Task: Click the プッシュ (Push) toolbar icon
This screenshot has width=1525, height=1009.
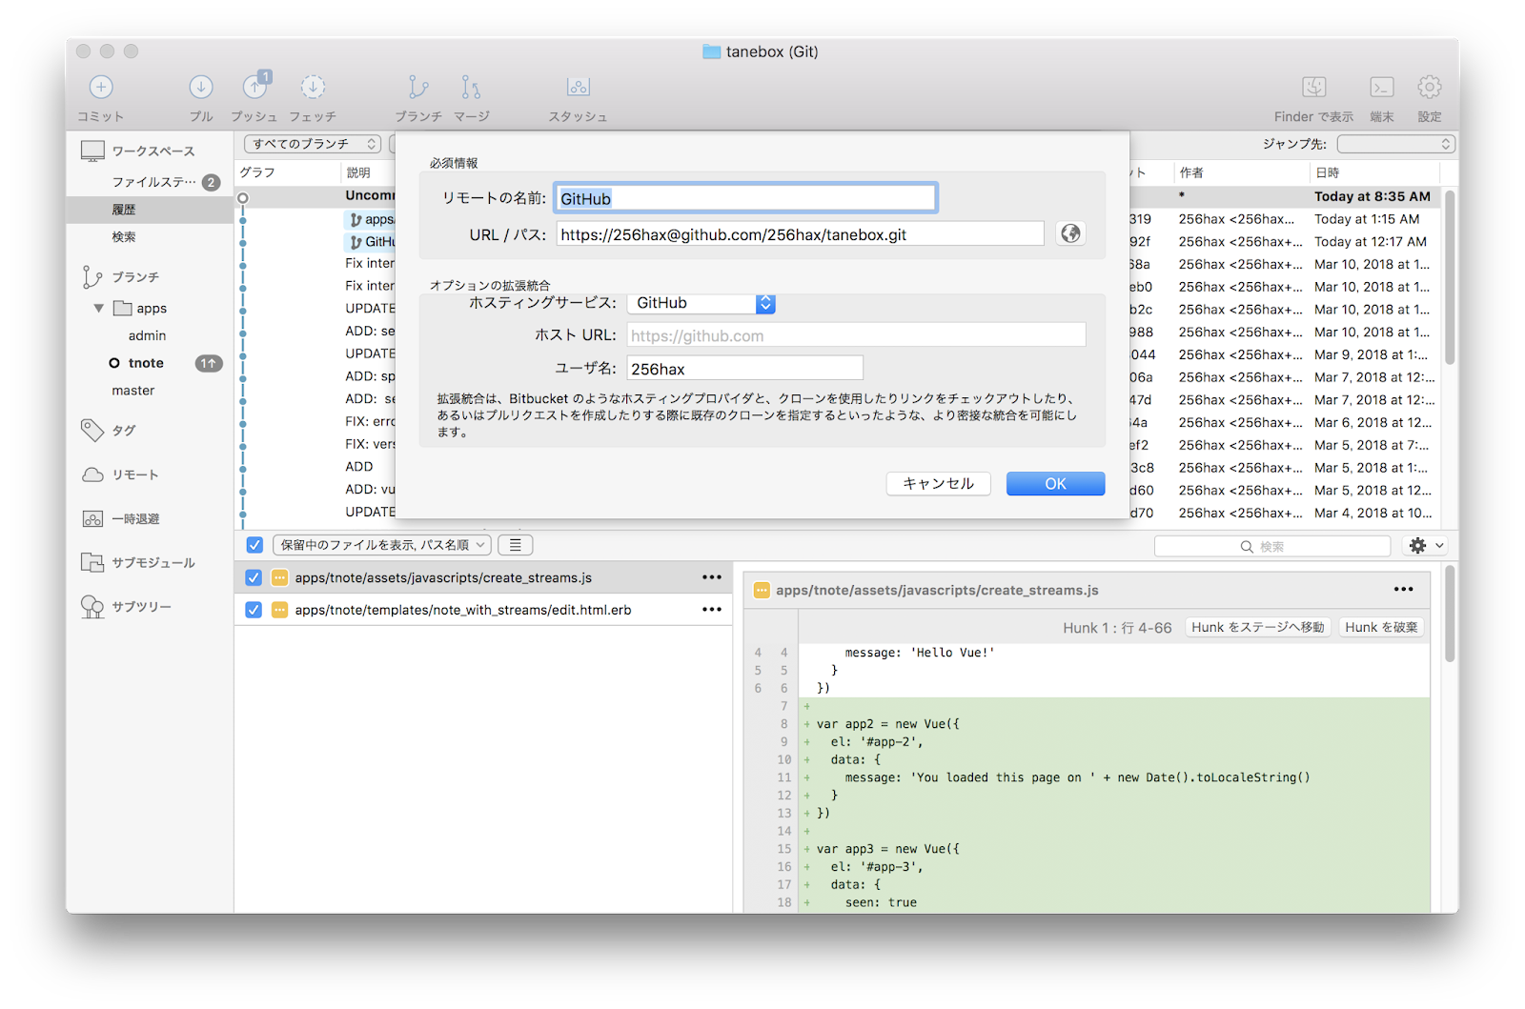Action: (x=254, y=86)
